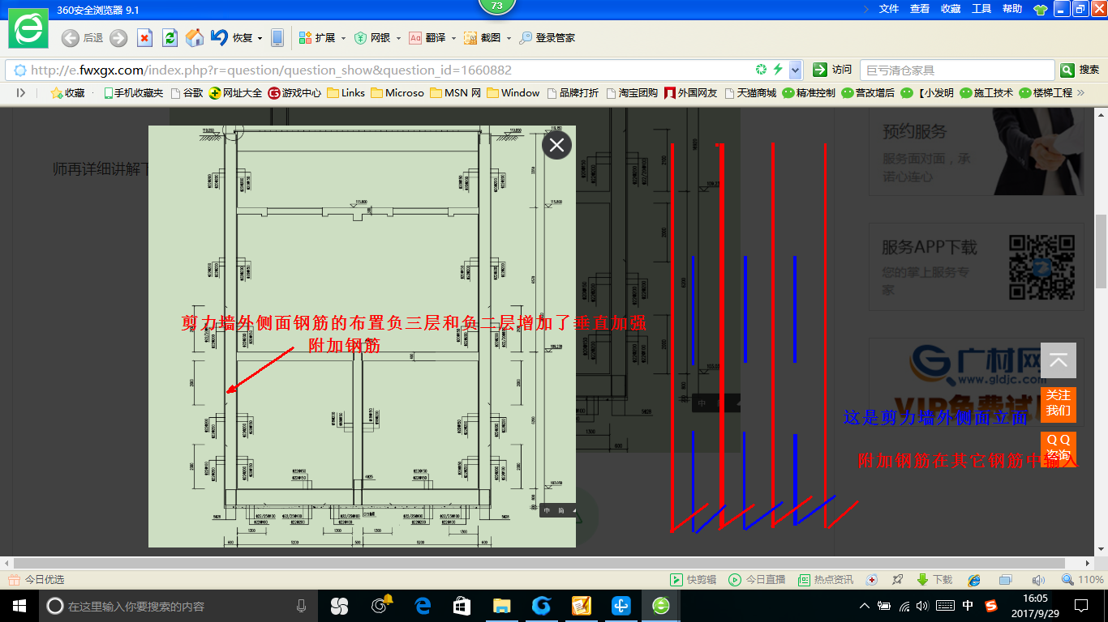
Task: Open the 翻译 translate button
Action: coord(427,38)
